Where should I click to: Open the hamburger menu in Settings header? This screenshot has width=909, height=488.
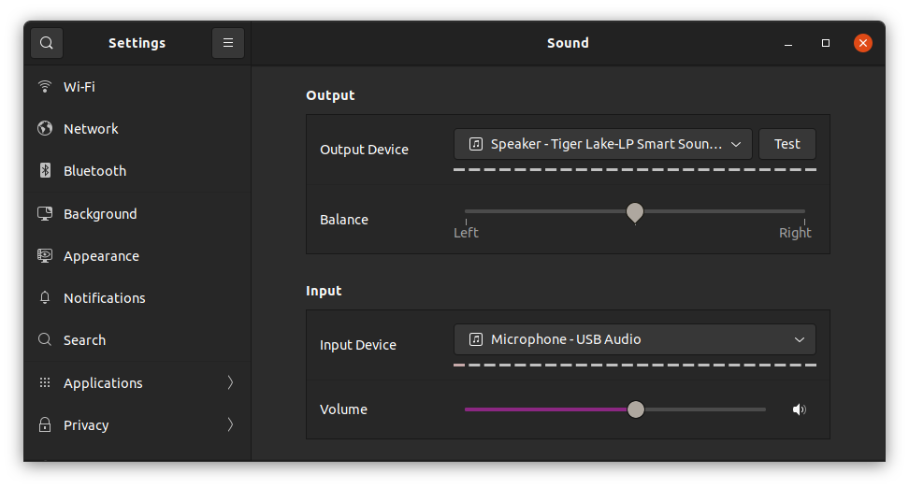click(x=228, y=43)
